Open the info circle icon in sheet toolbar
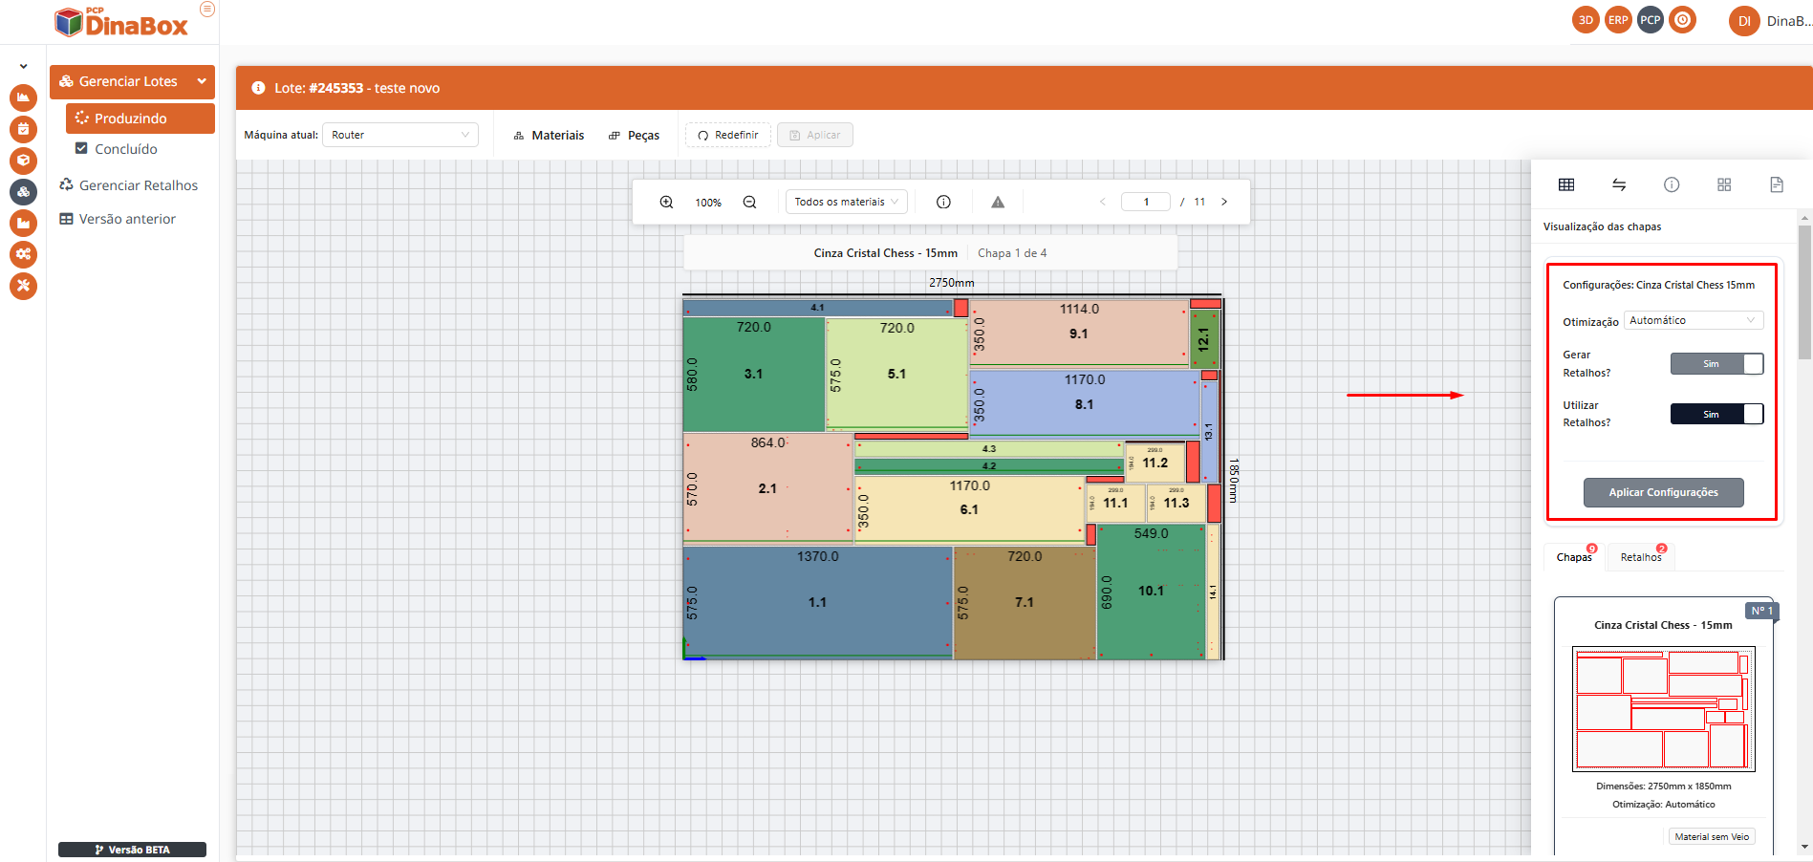 point(943,202)
